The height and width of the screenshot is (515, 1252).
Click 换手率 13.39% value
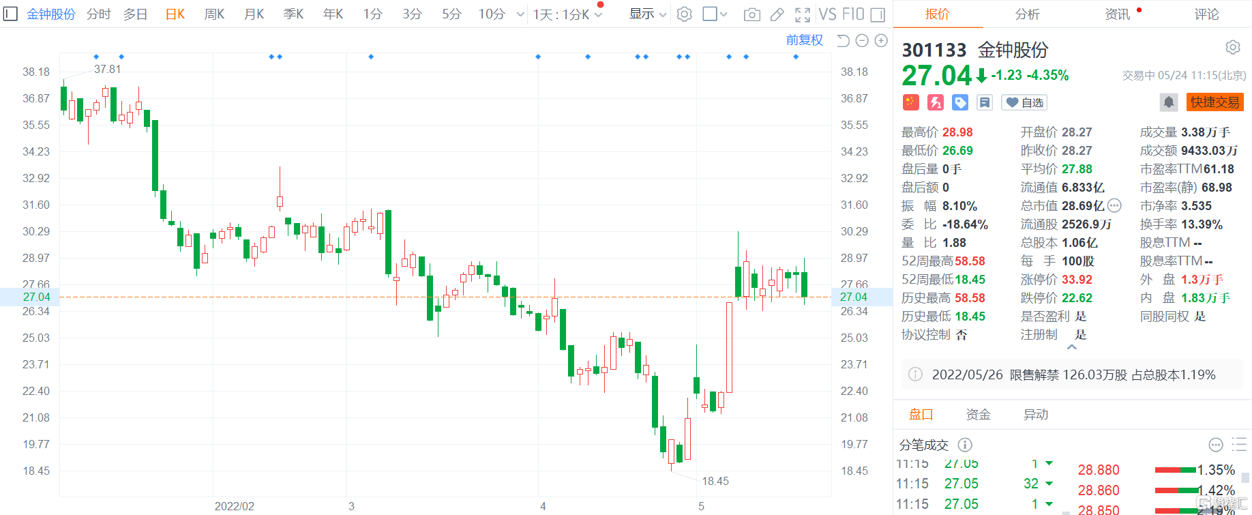(x=1202, y=224)
